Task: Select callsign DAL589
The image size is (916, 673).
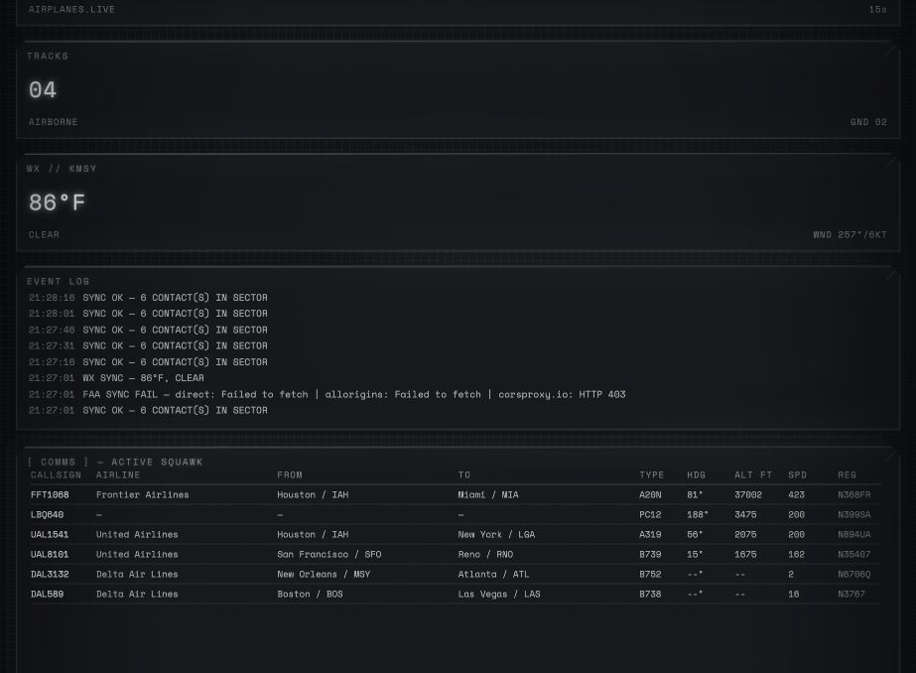Action: pyautogui.click(x=47, y=595)
